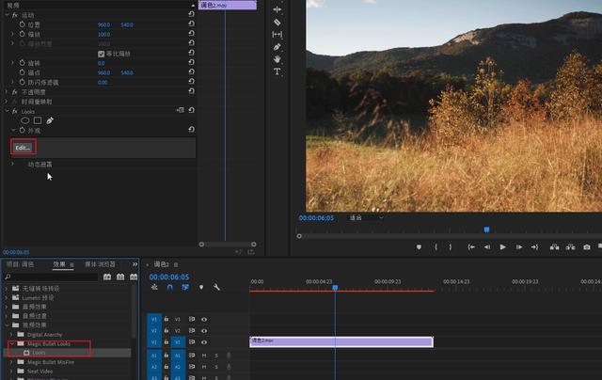
Task: Toggle insert sequences as nests
Action: (x=154, y=287)
